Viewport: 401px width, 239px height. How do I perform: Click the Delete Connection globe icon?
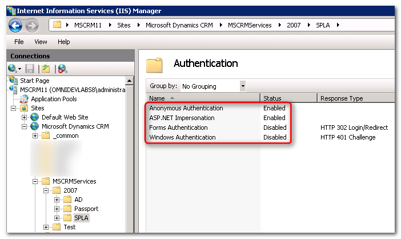click(x=62, y=69)
